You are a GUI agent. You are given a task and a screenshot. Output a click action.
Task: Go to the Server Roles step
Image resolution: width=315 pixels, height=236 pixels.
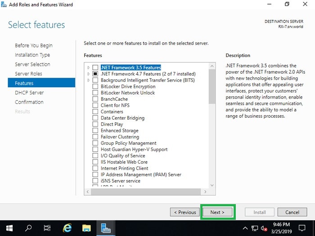pos(28,74)
